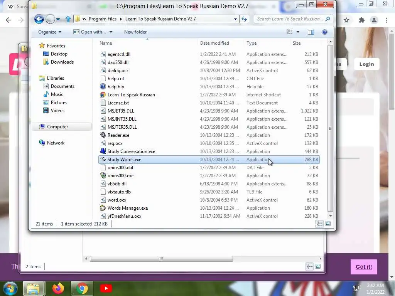
Task: Expand the view options dropdown arrow
Action: (298, 32)
